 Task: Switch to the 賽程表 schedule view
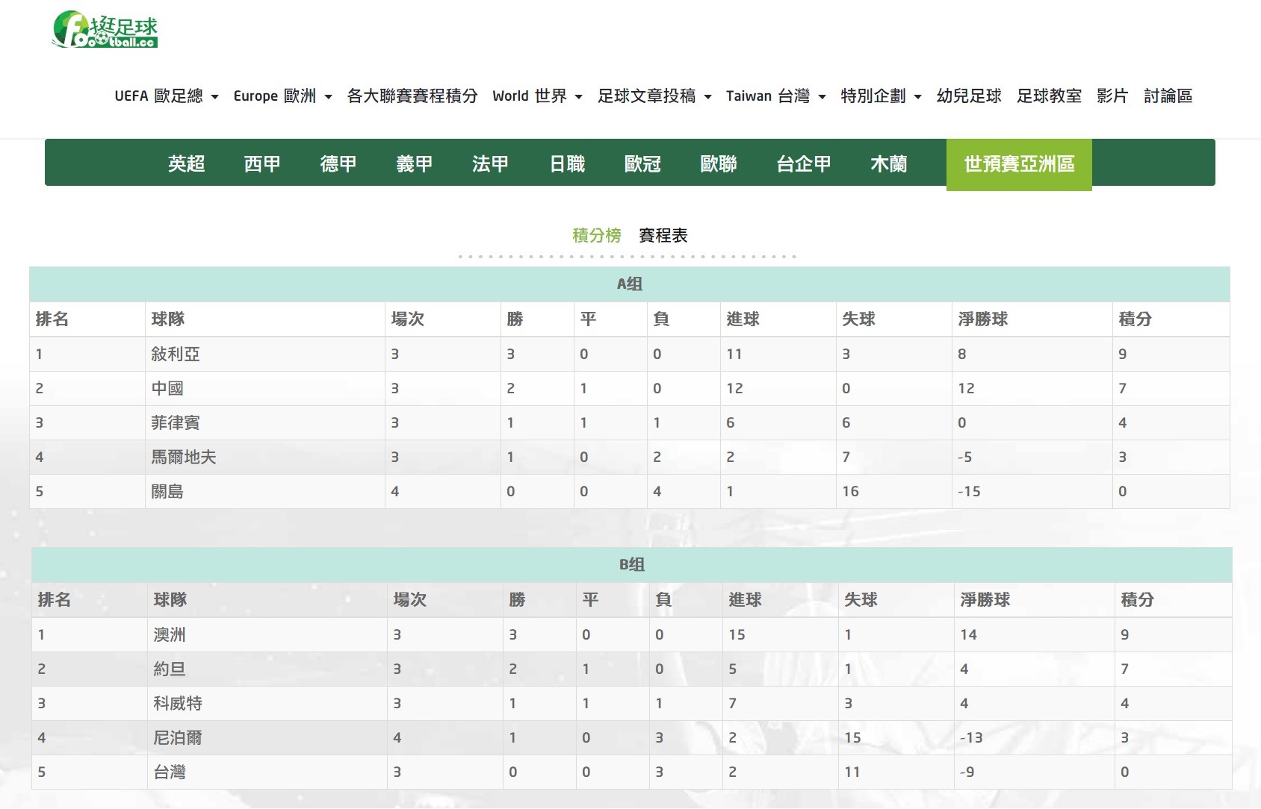tap(663, 235)
